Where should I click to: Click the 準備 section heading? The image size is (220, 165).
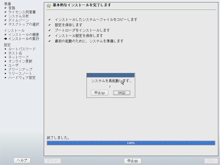tap(7, 4)
